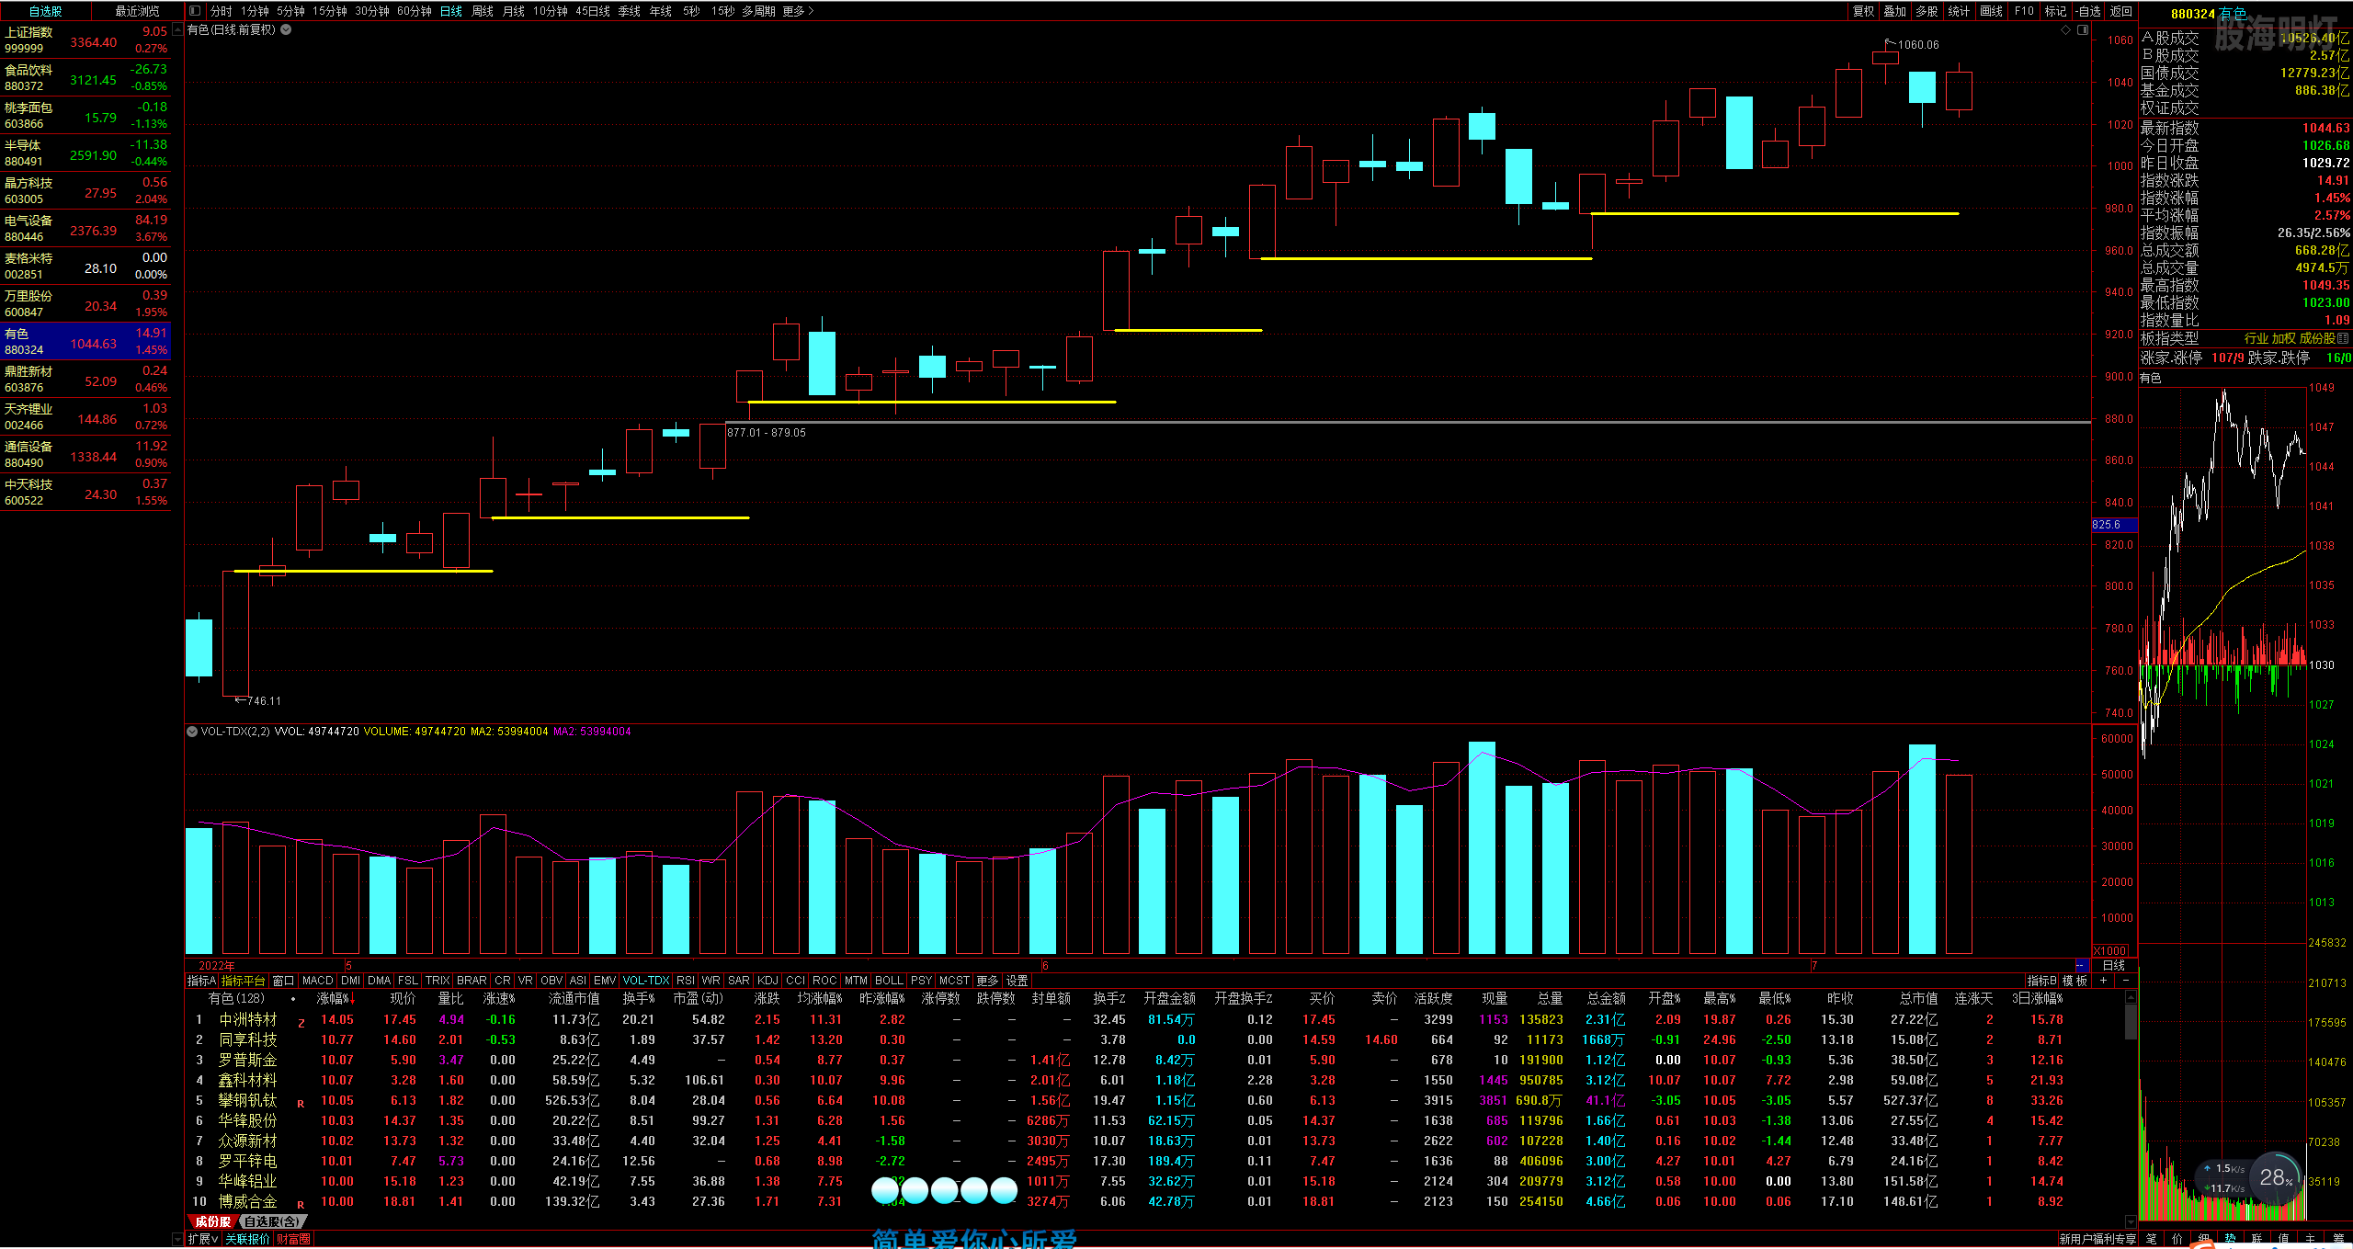
Task: Sort table by 换手% column
Action: pyautogui.click(x=639, y=998)
